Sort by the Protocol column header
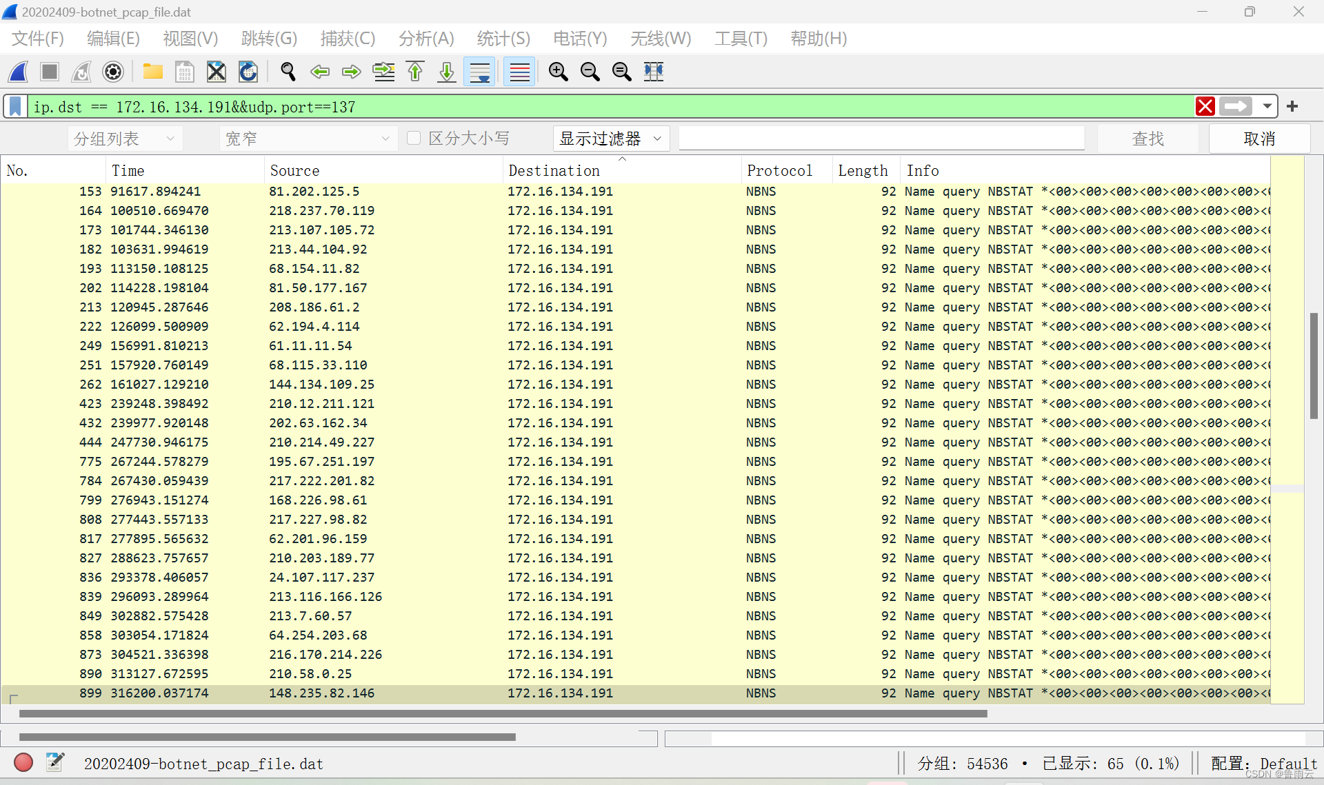 point(787,170)
